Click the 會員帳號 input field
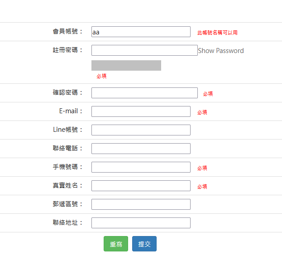282x270 pixels. [x=141, y=32]
